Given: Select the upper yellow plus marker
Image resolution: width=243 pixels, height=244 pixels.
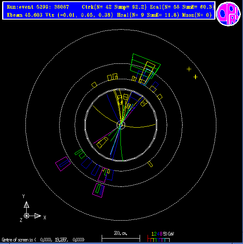Looking at the screenshot, I should pos(189,69).
